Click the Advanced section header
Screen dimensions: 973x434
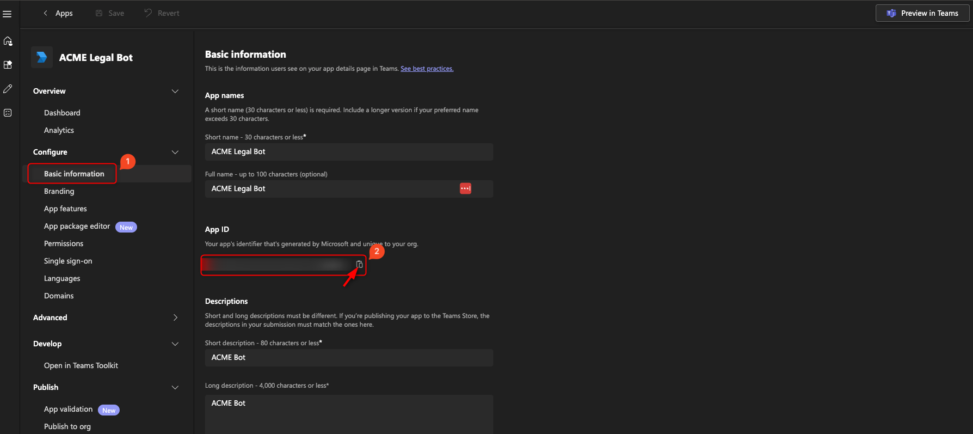(50, 317)
